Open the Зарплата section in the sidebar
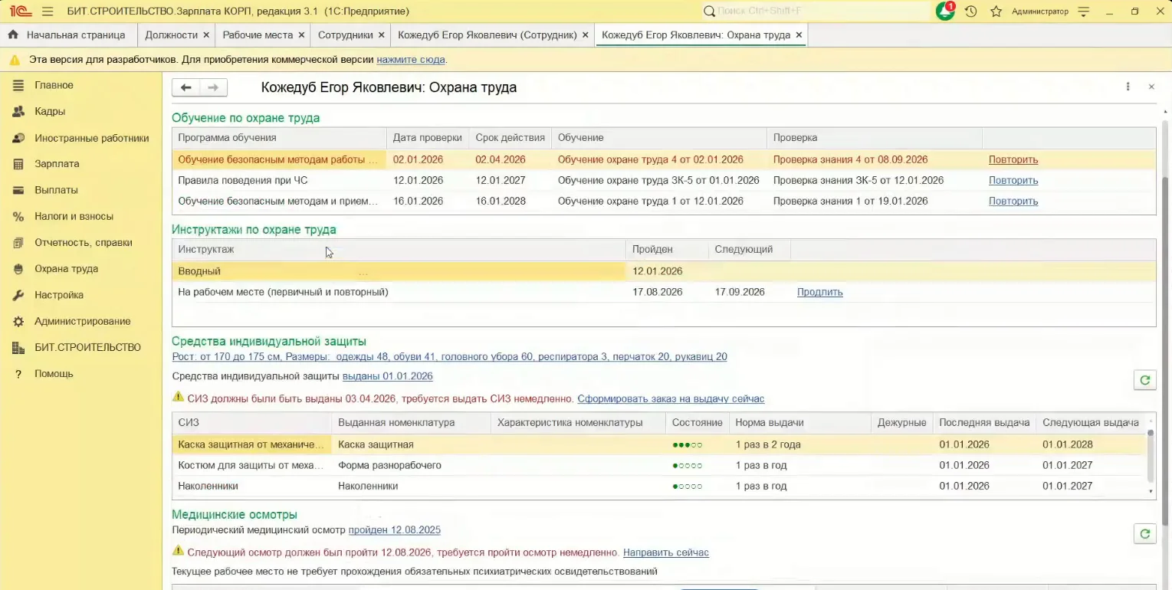The height and width of the screenshot is (590, 1172). click(x=57, y=164)
